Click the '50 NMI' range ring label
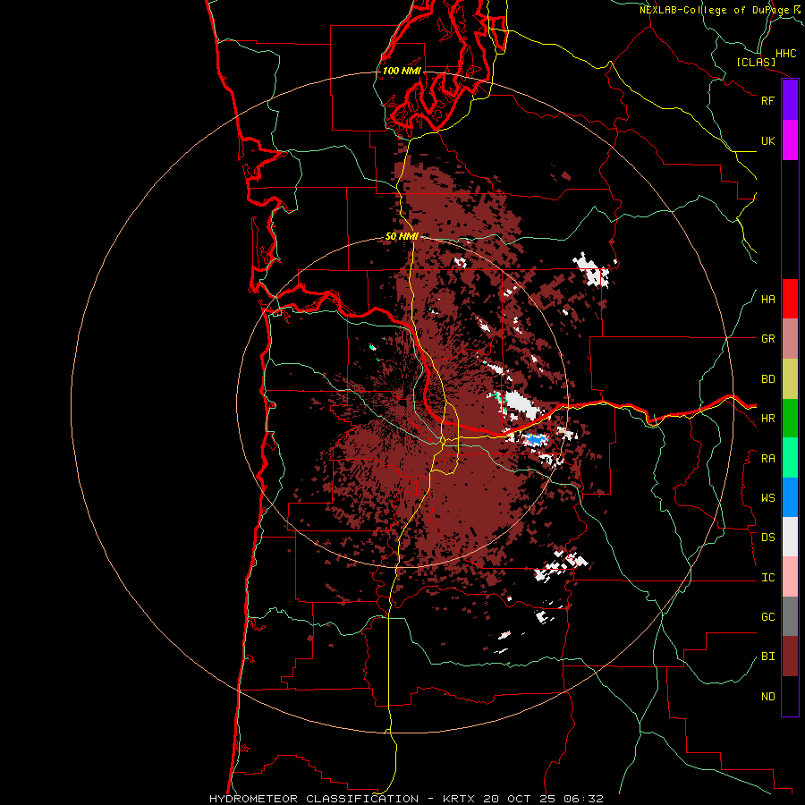Screen dimensions: 805x805 pos(402,236)
